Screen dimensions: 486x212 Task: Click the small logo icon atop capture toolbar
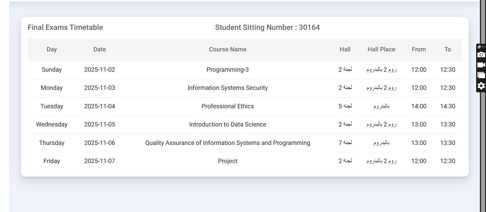coord(479,47)
